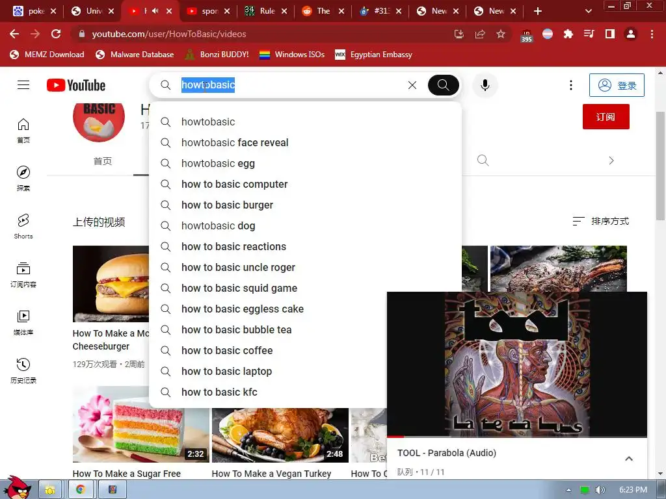The height and width of the screenshot is (499, 666).
Task: Select suggestion "how to basic reactions"
Action: coord(305,246)
